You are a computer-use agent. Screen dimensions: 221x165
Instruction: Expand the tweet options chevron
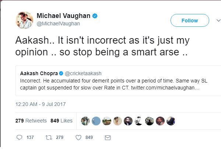pos(218,21)
